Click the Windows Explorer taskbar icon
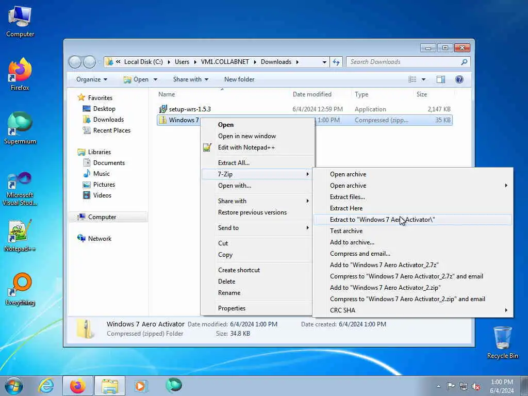The width and height of the screenshot is (528, 396). click(x=110, y=386)
